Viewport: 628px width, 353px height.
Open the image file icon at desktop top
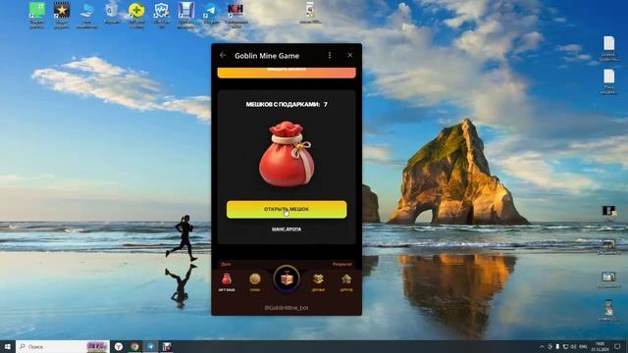point(310,13)
